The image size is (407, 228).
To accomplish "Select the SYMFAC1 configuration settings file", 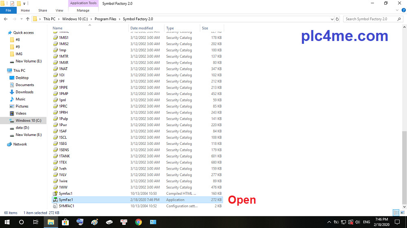I will click(66, 206).
